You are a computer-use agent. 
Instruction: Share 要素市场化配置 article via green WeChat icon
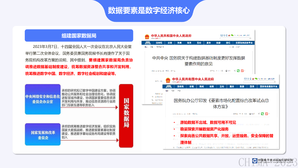point(262,114)
